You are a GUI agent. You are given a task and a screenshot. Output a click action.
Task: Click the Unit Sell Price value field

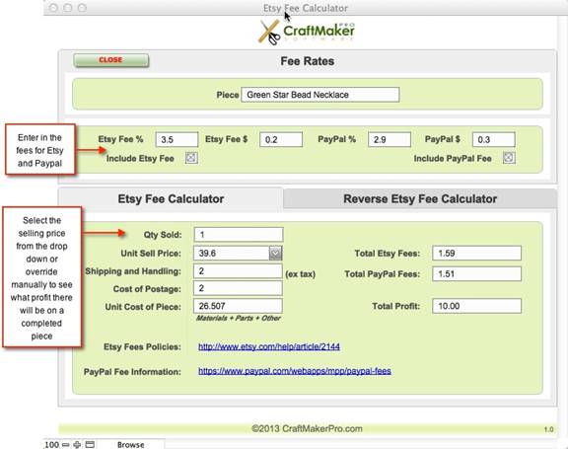[x=231, y=253]
